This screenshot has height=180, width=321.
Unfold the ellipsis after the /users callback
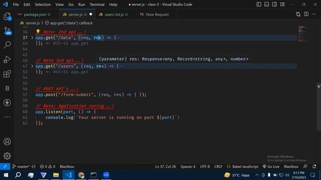121,66
